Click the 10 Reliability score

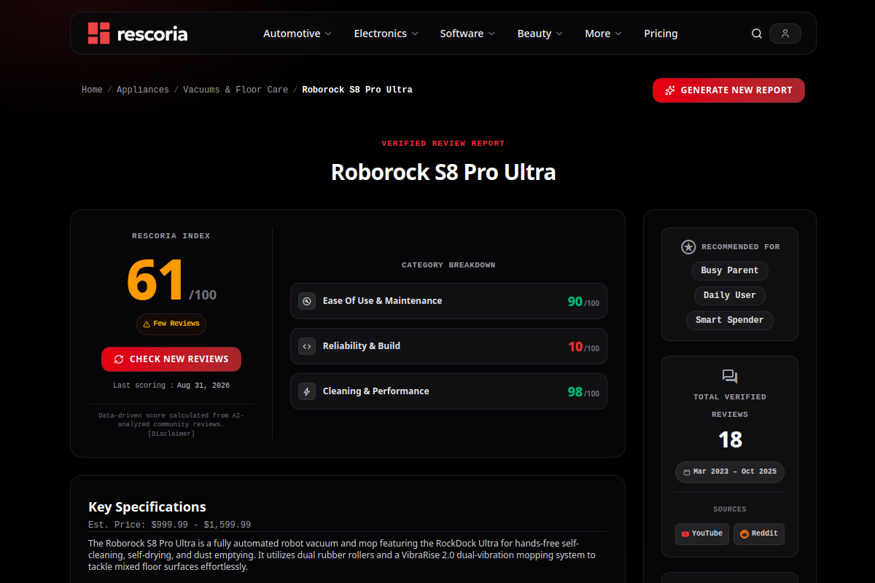pos(575,347)
